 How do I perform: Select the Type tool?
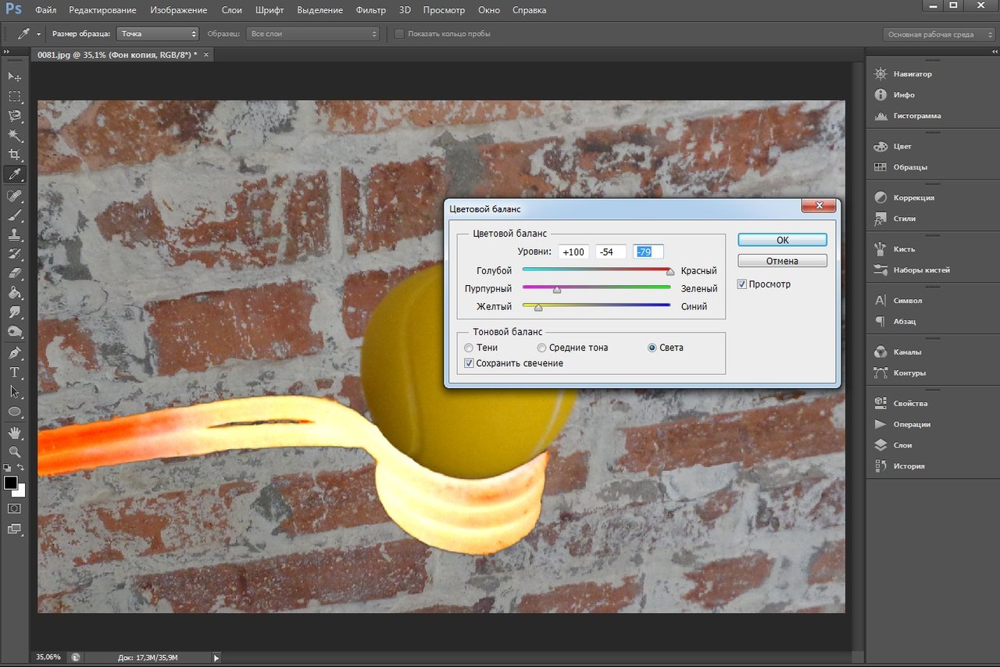[15, 373]
